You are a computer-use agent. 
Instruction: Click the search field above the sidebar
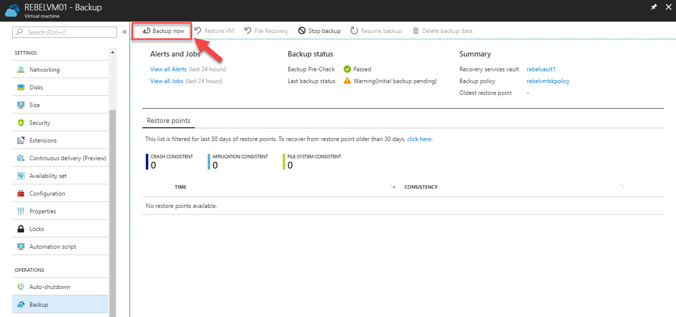point(64,31)
